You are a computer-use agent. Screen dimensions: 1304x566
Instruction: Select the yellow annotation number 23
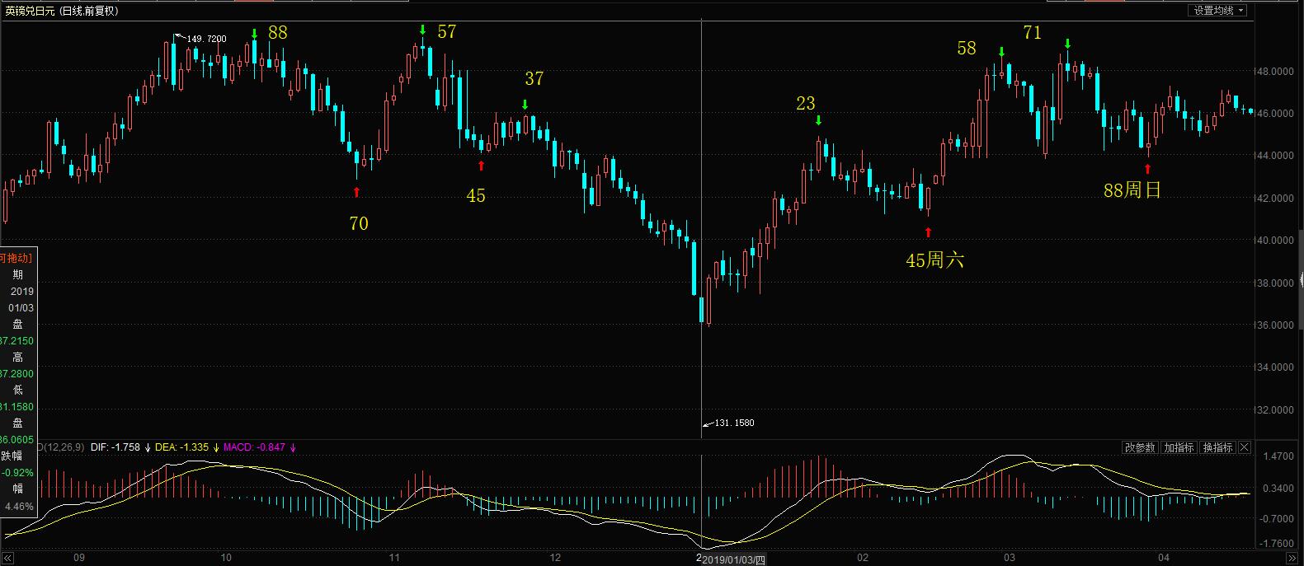pyautogui.click(x=805, y=103)
